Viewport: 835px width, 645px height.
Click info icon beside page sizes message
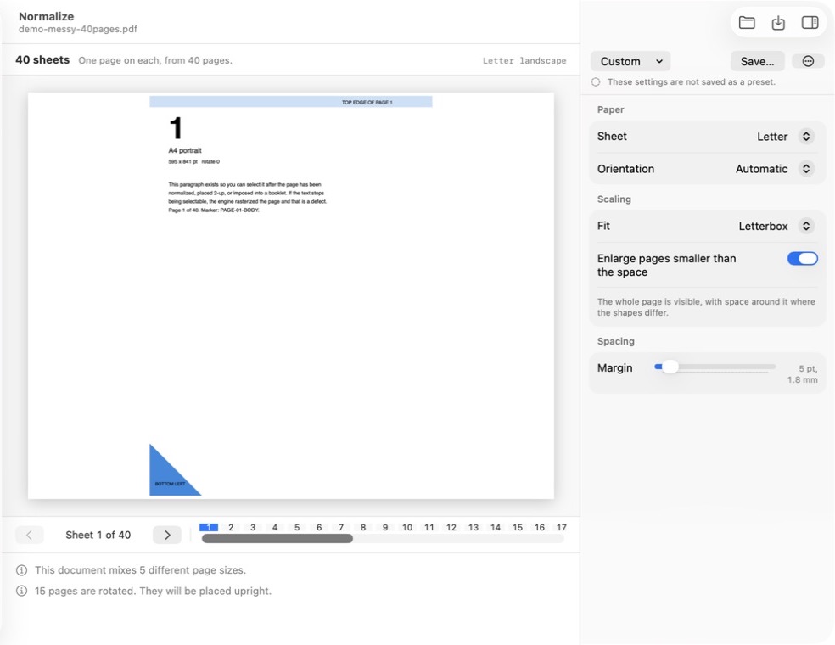point(21,570)
